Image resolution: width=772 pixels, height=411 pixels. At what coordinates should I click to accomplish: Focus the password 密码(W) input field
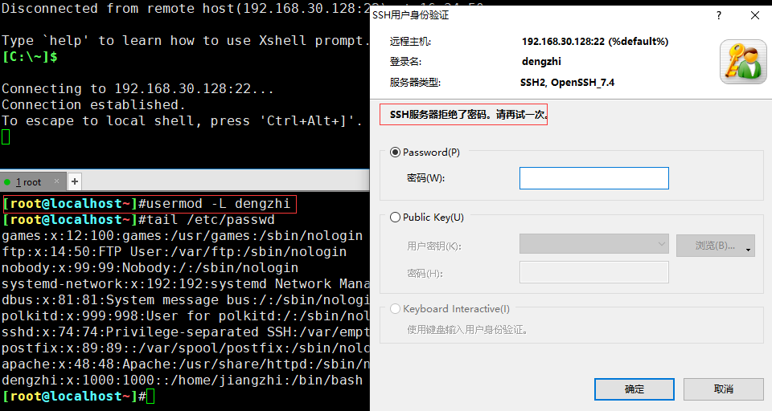pyautogui.click(x=593, y=178)
